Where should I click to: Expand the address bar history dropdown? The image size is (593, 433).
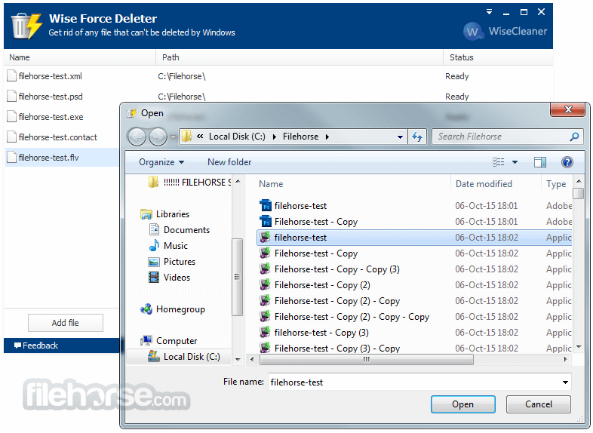pyautogui.click(x=400, y=137)
